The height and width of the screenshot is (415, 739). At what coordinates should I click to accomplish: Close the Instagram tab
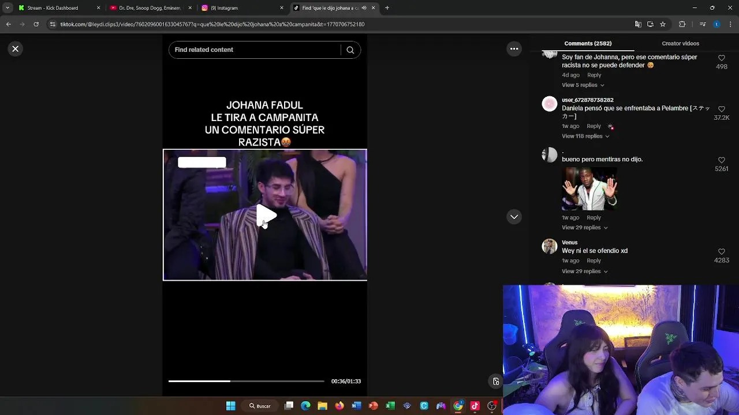tap(282, 8)
